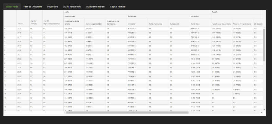Click the horizontal scrollbar thumb

coord(127,113)
